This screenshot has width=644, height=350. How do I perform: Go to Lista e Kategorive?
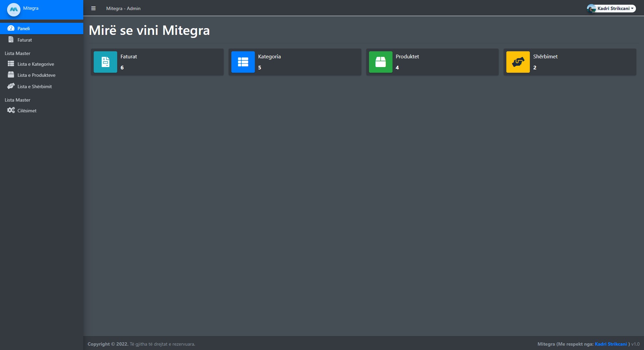[x=36, y=64]
